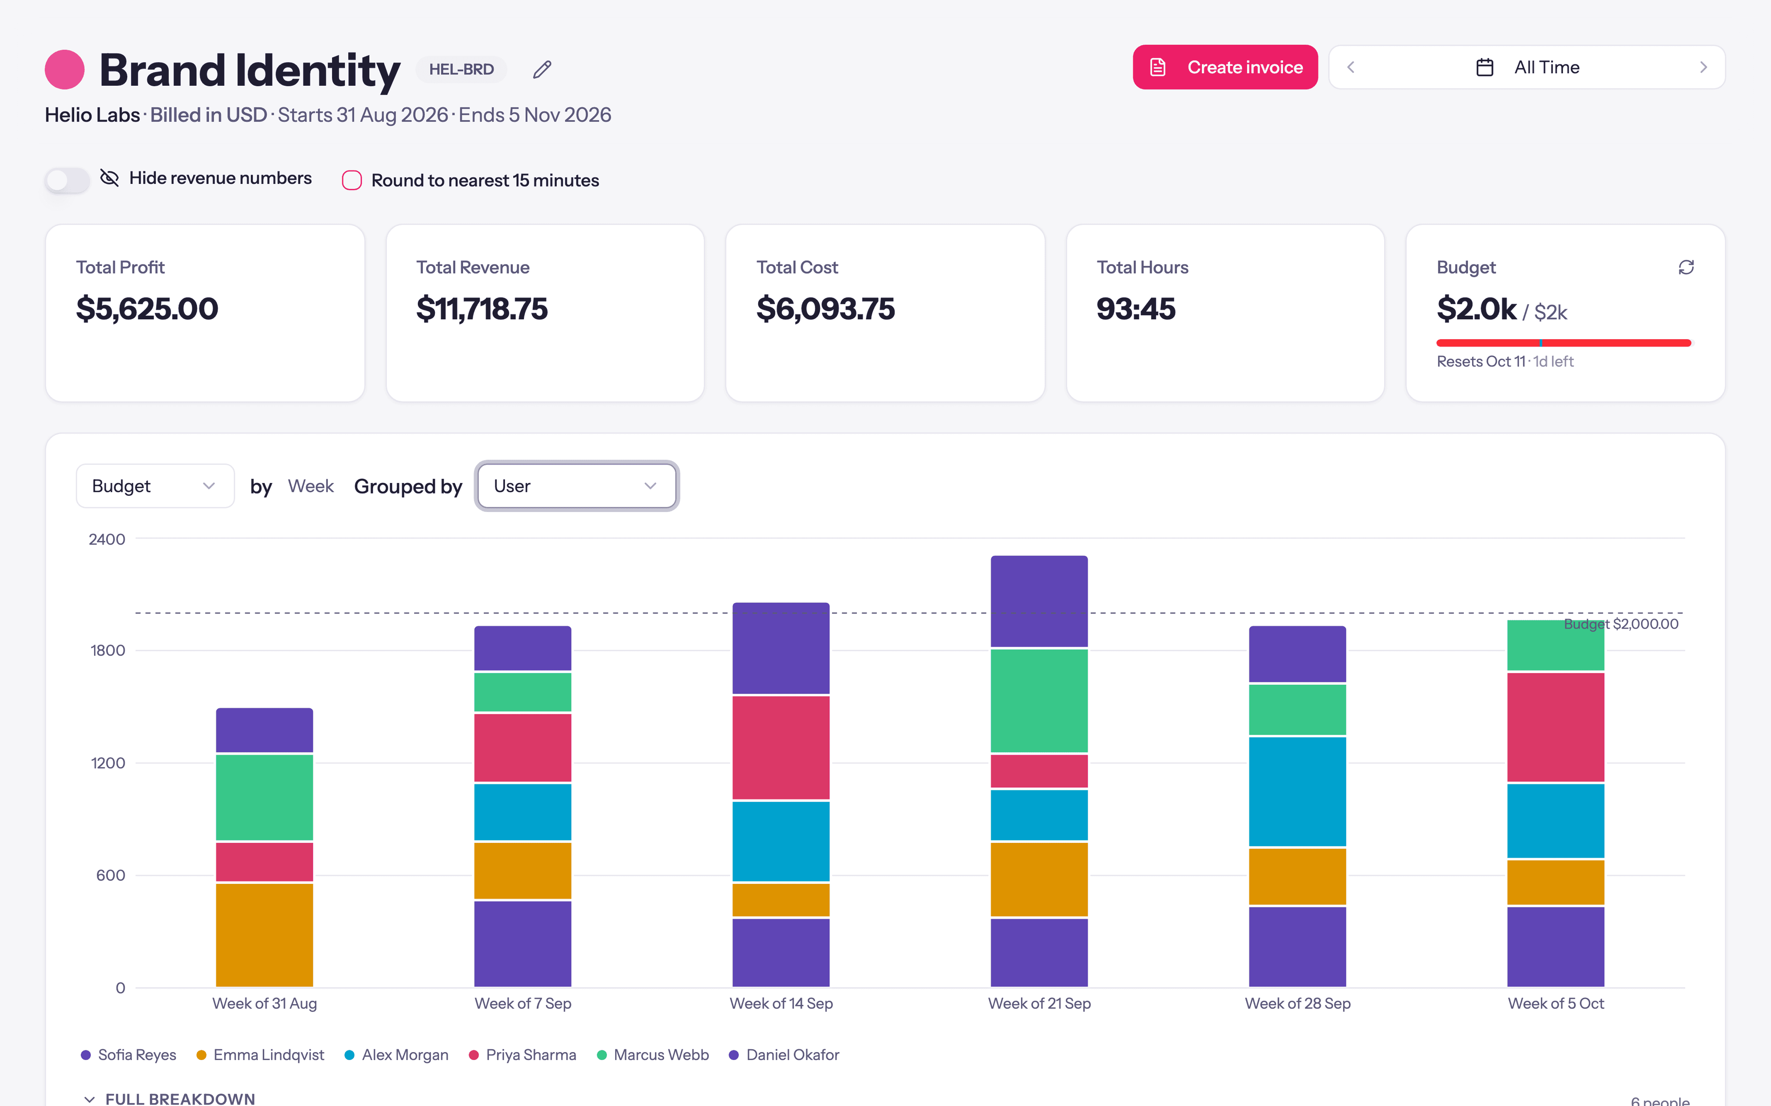The width and height of the screenshot is (1771, 1106).
Task: Open the Budget metric dropdown
Action: tap(155, 486)
